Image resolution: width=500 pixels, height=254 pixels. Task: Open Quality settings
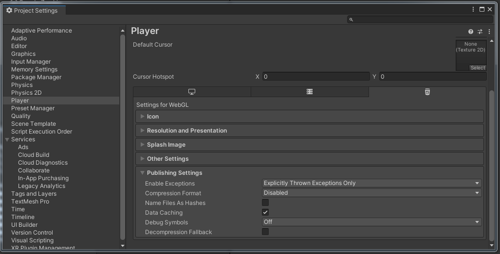(x=21, y=116)
